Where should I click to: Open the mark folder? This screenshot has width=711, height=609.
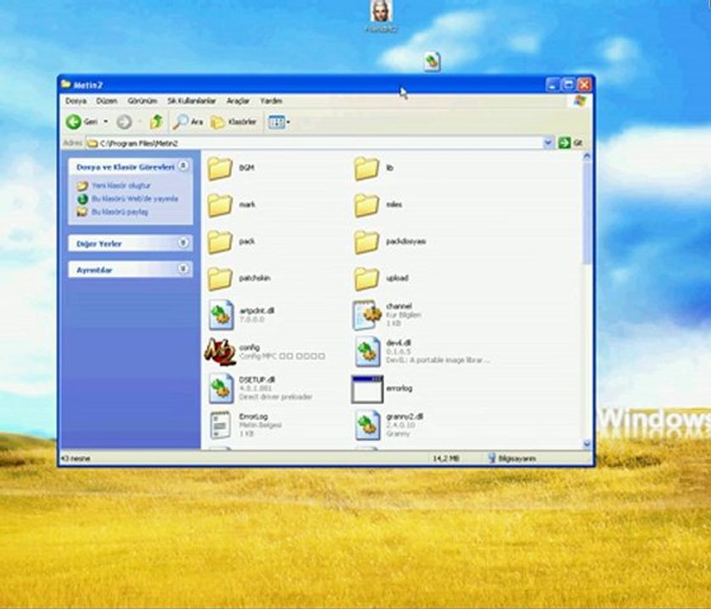[220, 206]
